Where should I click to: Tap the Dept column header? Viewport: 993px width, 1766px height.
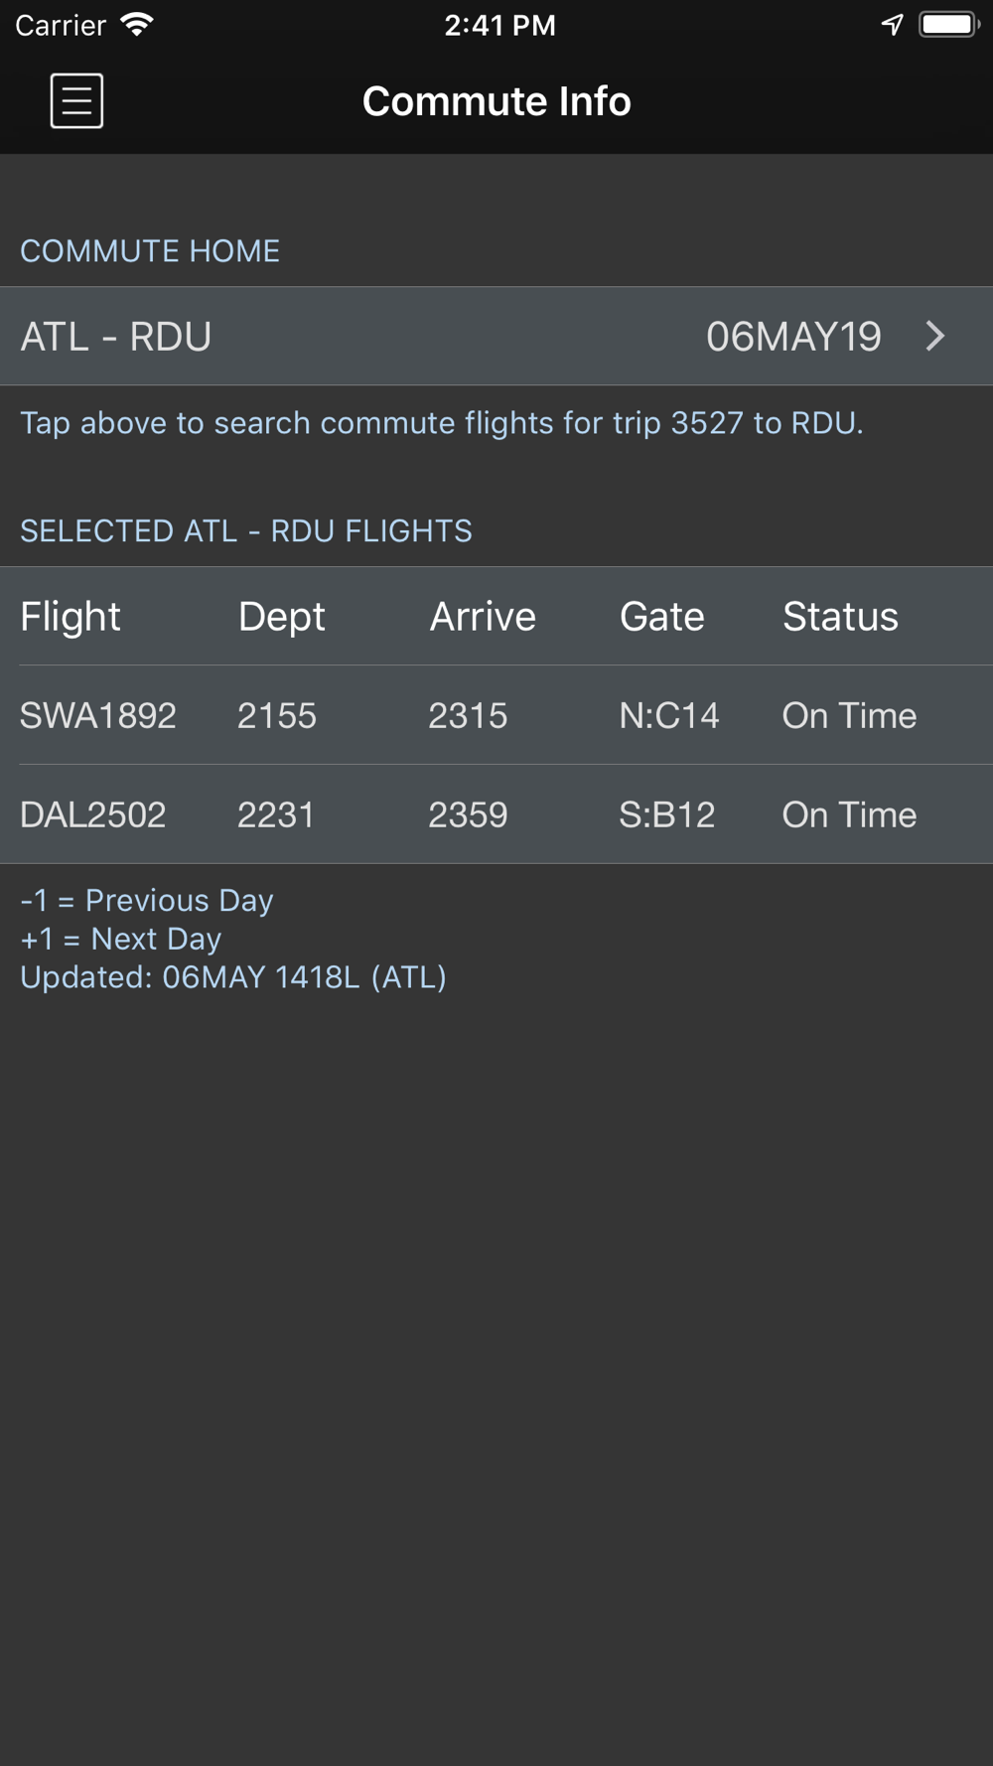pyautogui.click(x=281, y=617)
